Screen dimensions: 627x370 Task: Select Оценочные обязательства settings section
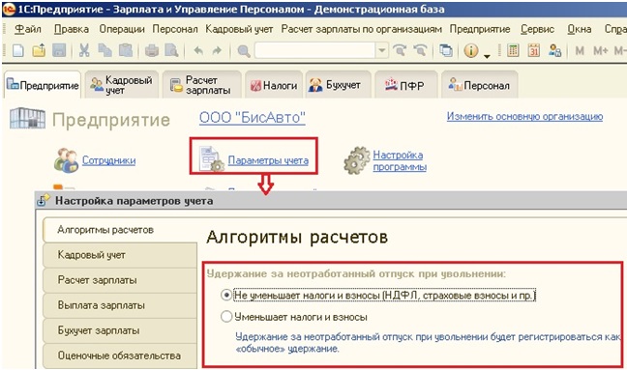[x=120, y=356]
